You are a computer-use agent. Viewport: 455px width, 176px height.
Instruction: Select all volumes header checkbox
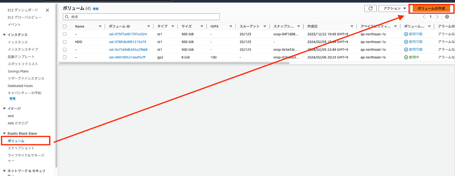(65, 26)
